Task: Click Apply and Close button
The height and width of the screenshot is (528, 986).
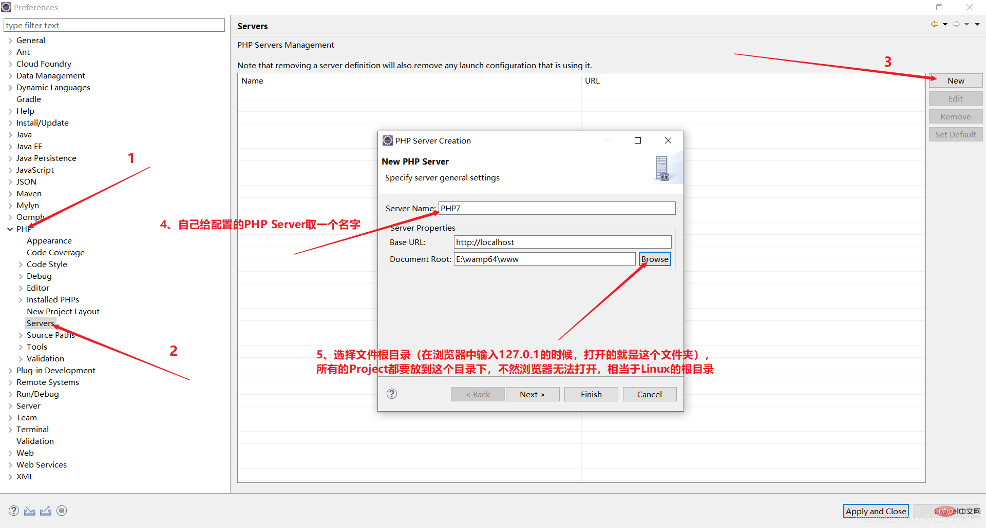Action: pos(876,511)
